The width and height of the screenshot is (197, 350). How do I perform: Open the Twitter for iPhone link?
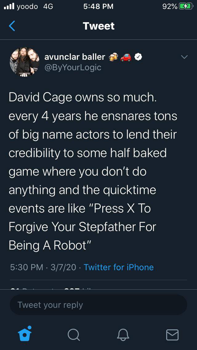click(x=118, y=267)
